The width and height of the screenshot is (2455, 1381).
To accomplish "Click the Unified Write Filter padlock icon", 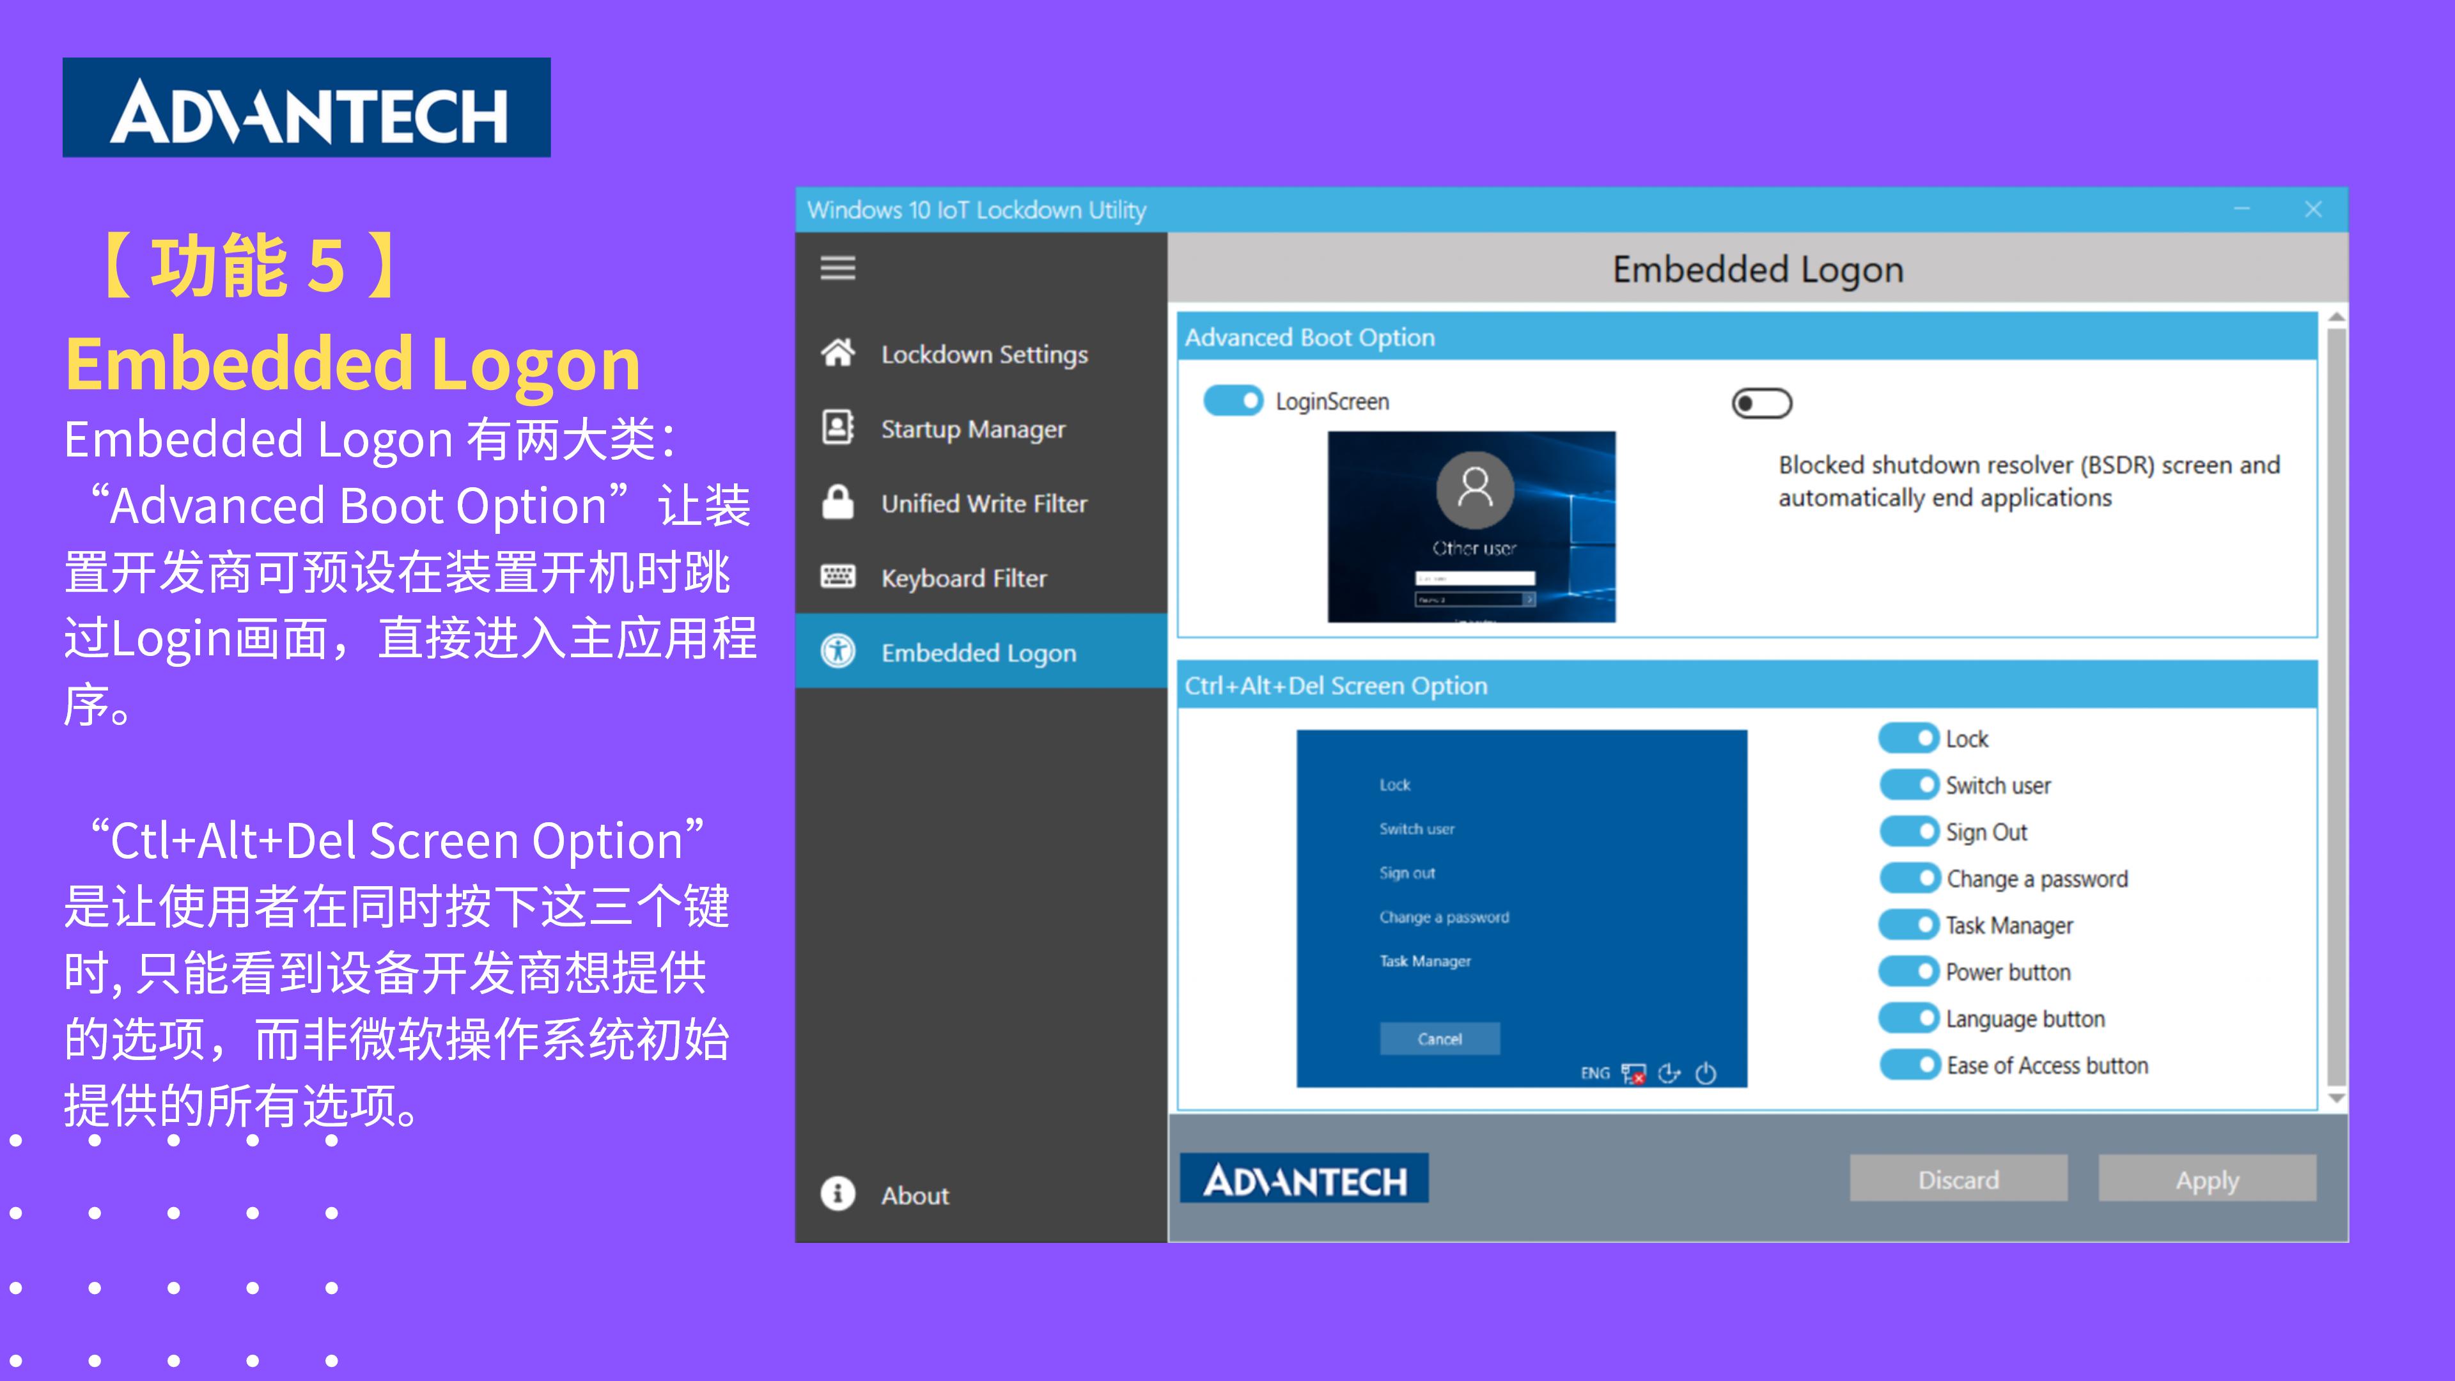I will pos(838,501).
